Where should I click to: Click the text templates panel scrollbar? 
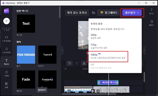point(60,12)
